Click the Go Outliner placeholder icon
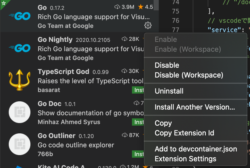The height and width of the screenshot is (168, 250). coord(19,144)
